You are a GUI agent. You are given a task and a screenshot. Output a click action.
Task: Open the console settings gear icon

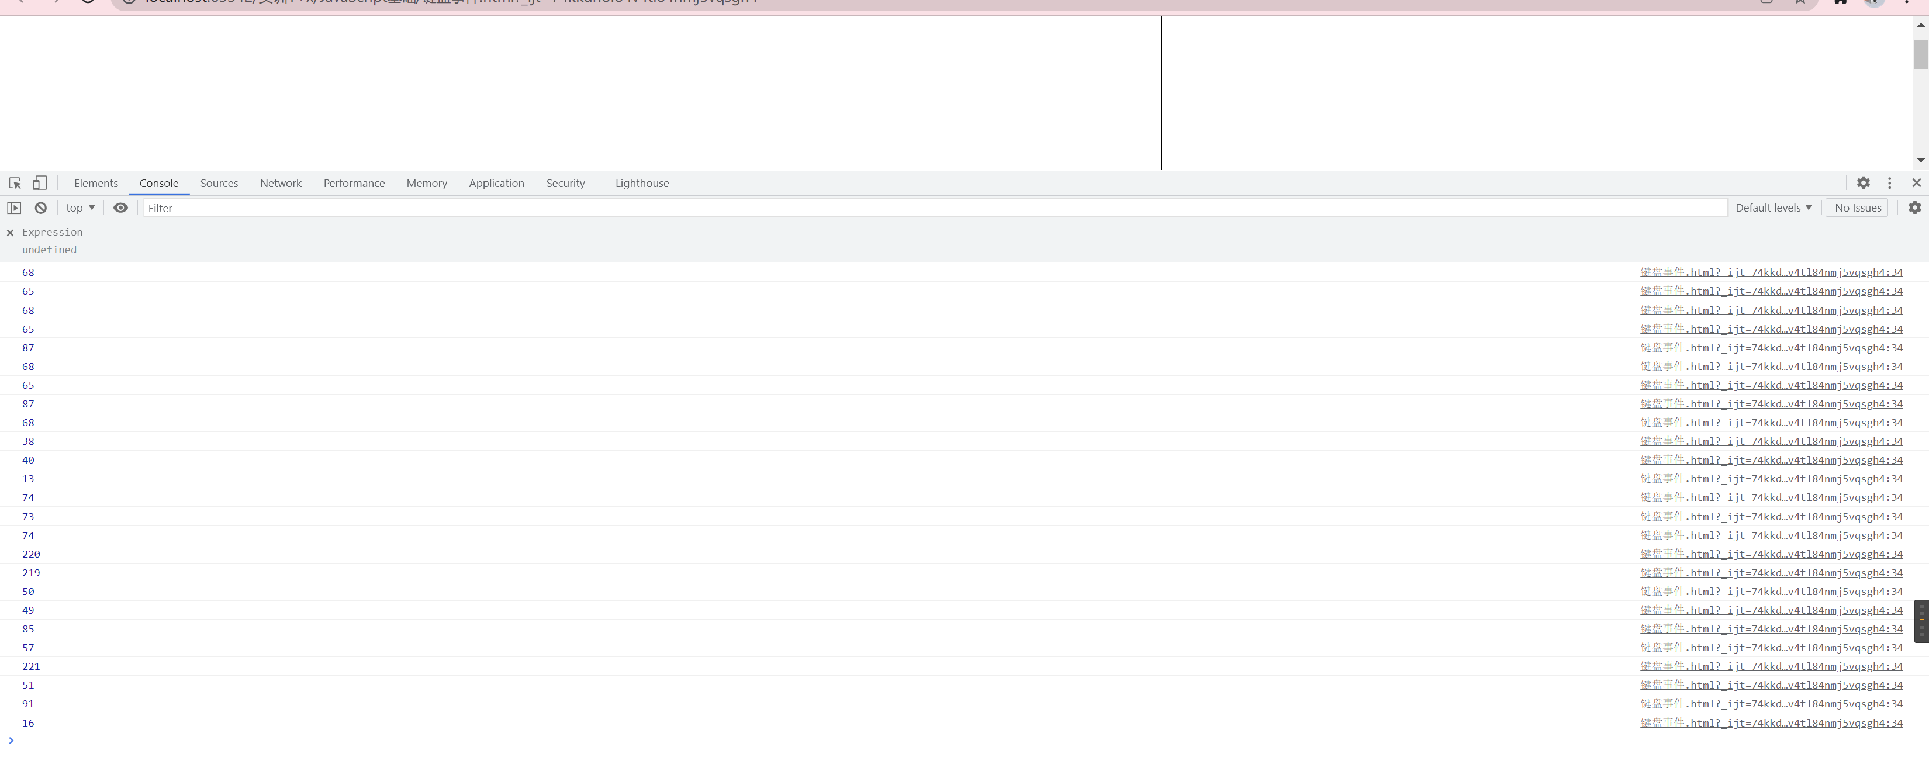click(1914, 208)
